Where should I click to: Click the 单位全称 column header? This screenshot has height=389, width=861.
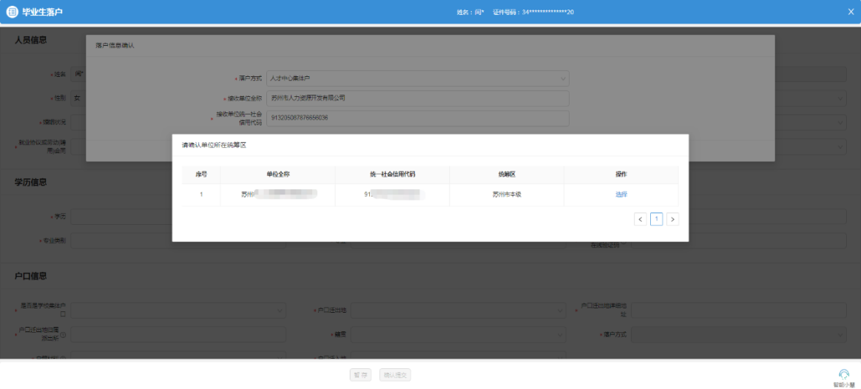tap(277, 175)
